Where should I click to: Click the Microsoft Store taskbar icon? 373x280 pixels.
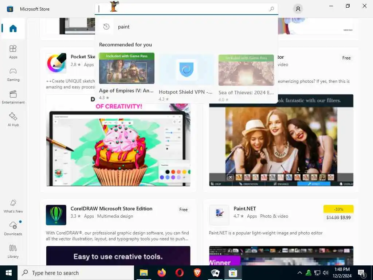coord(233,273)
